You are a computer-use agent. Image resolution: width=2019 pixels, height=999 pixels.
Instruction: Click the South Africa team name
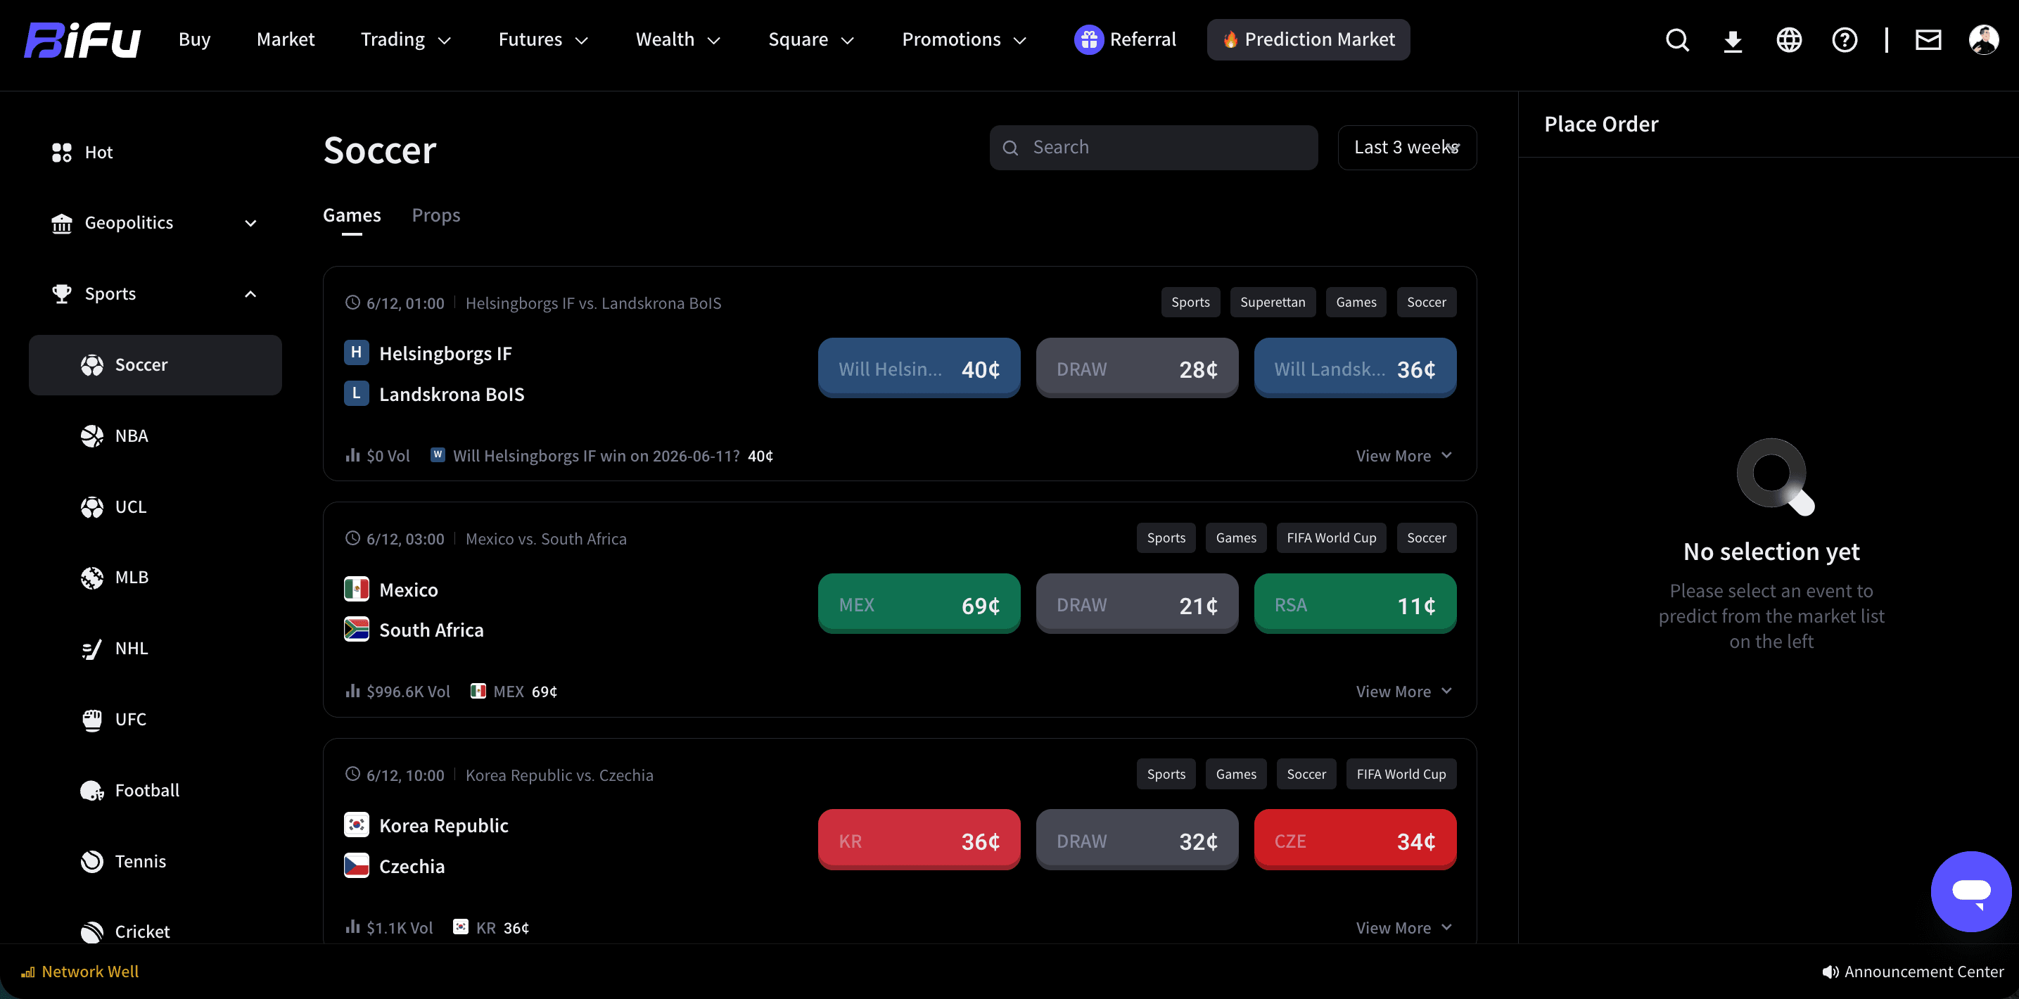click(431, 630)
